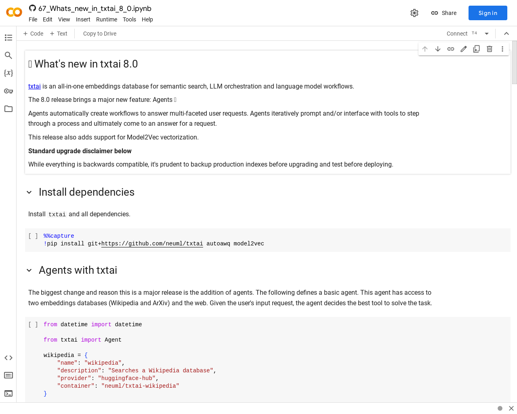Move the cell up
This screenshot has width=517, height=414.
(425, 49)
